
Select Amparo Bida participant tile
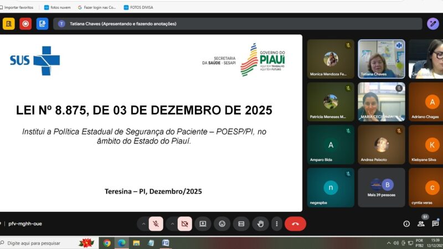(331, 145)
